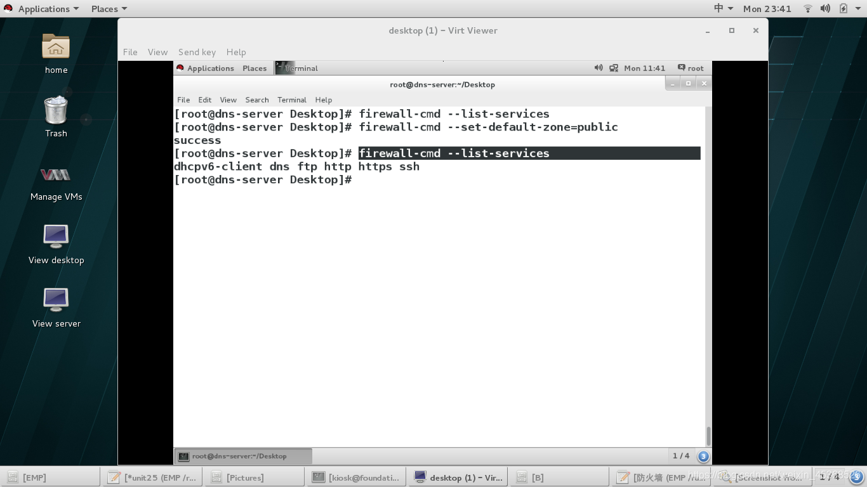
Task: Click the guest workspace indicator badge
Action: (703, 456)
